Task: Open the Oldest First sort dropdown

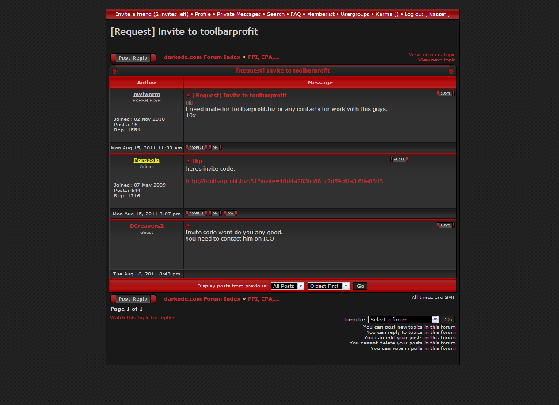Action: (328, 286)
